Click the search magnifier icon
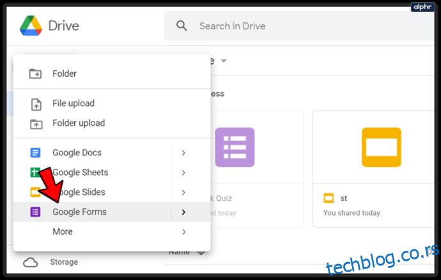Screen dimensions: 441x280 pos(182,26)
